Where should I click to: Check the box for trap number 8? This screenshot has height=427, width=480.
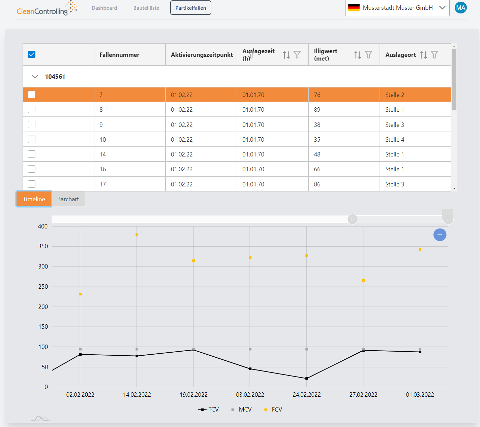point(32,109)
